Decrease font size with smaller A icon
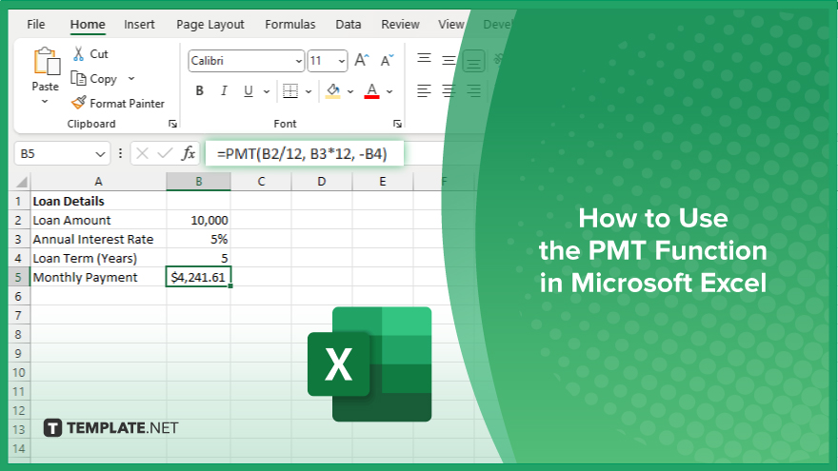The width and height of the screenshot is (838, 471). tap(387, 61)
